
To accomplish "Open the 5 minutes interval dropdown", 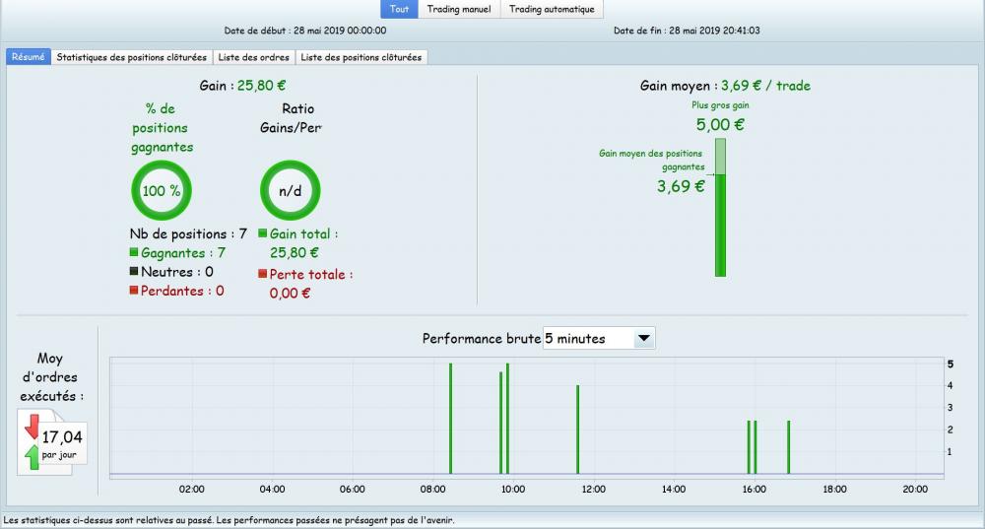I will (x=599, y=338).
